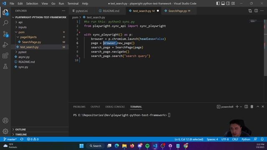Open terminal launch profile dropdown arrow
Screen dimensions: 267x150
(x=241, y=107)
